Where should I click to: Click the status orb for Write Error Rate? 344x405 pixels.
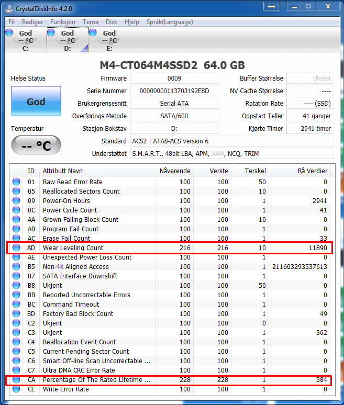tap(16, 389)
